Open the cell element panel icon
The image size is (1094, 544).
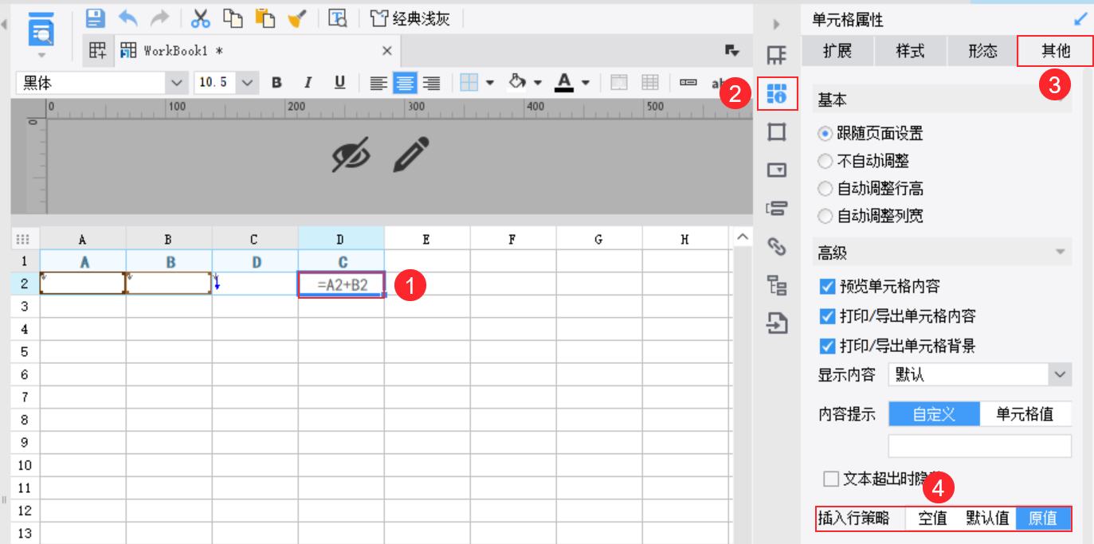click(777, 55)
